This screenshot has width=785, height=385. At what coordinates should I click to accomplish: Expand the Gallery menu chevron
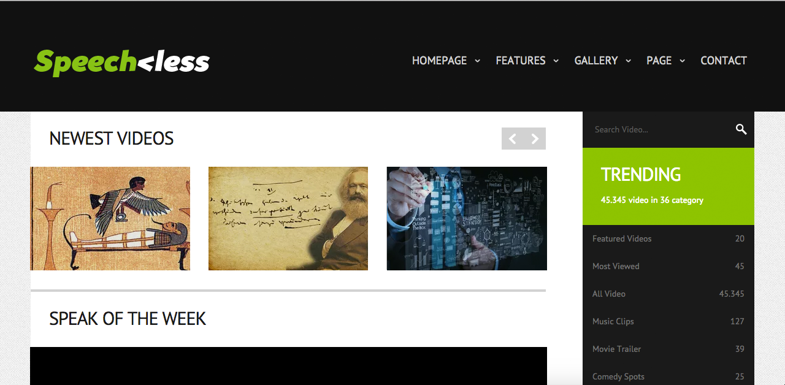628,61
